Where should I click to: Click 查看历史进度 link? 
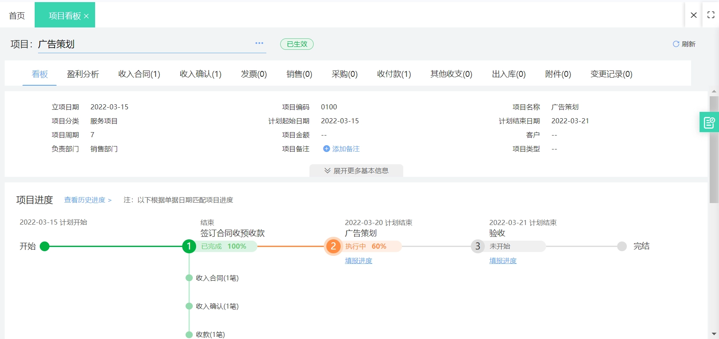point(87,200)
